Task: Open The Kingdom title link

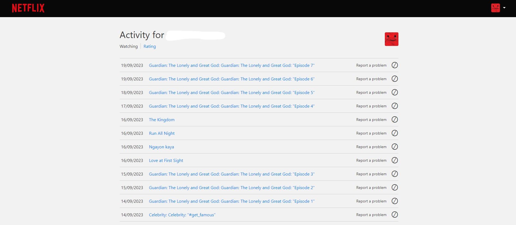Action: (162, 120)
